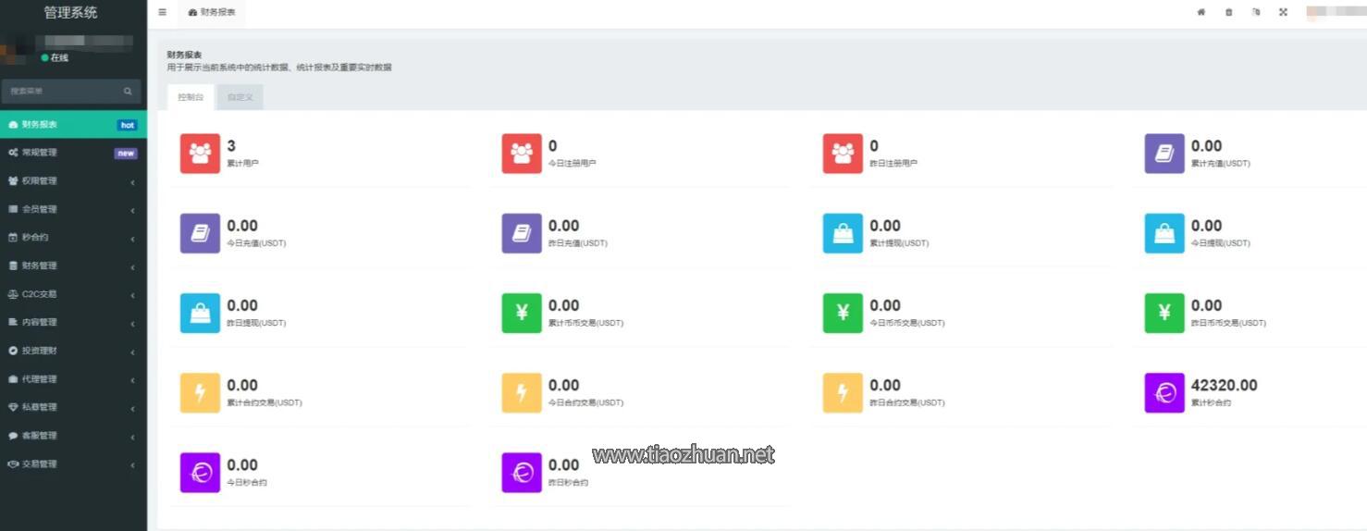Click the 管理系统 title link

(x=70, y=12)
